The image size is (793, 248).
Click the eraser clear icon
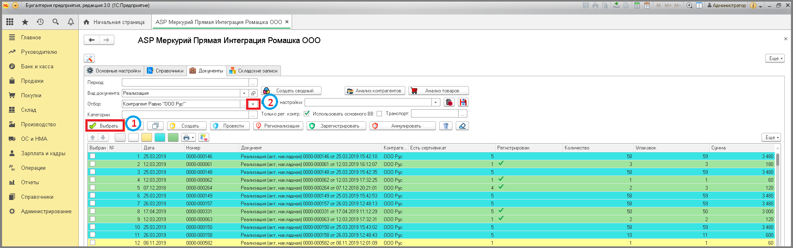(x=462, y=126)
